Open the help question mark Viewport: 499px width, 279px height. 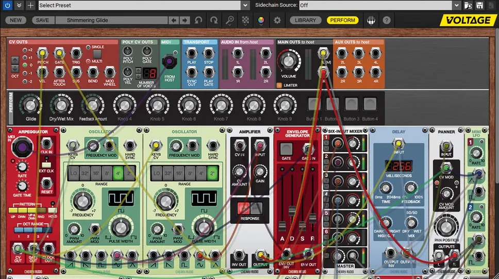pyautogui.click(x=386, y=20)
